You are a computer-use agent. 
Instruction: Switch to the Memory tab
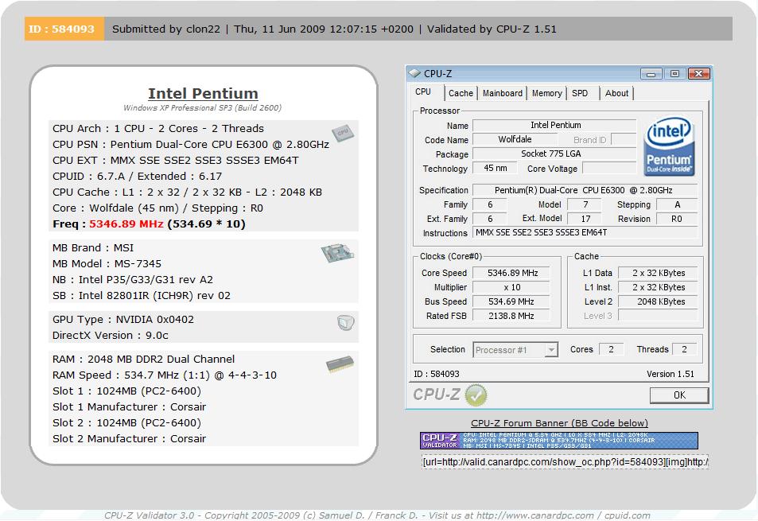[x=546, y=93]
